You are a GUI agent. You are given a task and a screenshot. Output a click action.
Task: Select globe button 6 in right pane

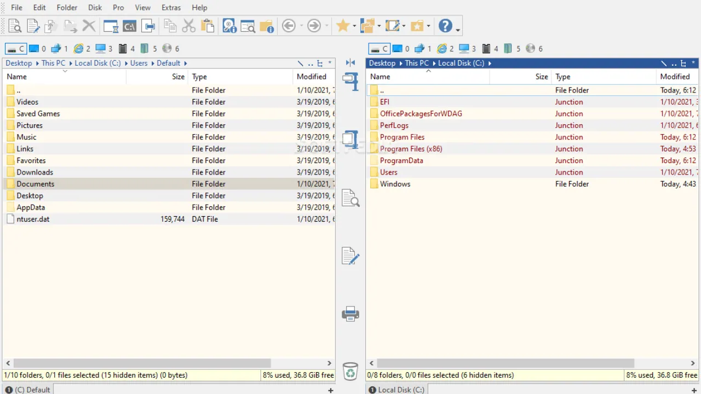tap(535, 49)
